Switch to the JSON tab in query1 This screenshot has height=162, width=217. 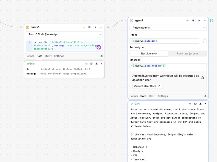pyautogui.click(x=48, y=56)
